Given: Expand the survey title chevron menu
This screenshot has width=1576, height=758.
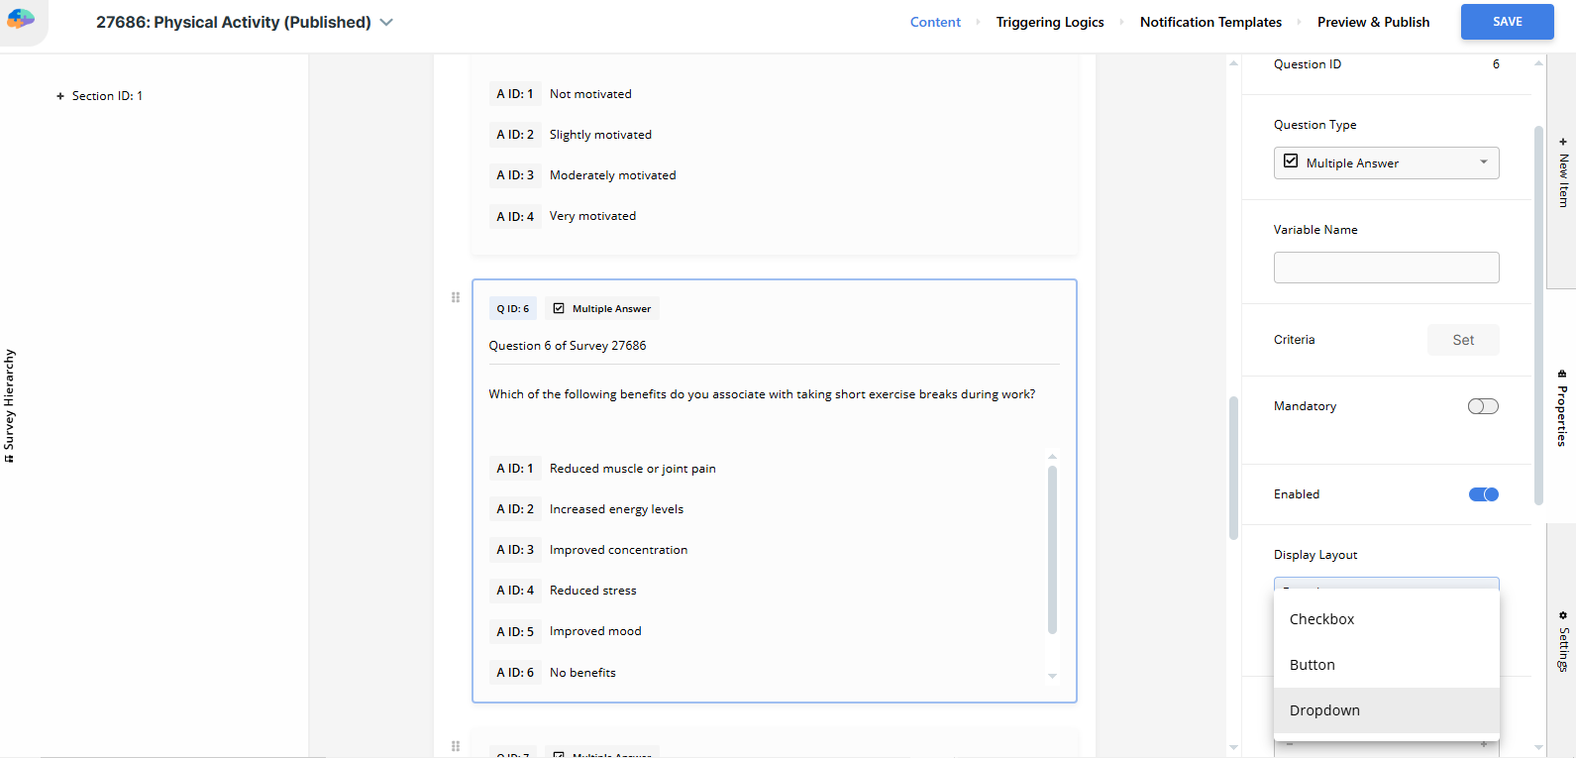Looking at the screenshot, I should tap(386, 23).
